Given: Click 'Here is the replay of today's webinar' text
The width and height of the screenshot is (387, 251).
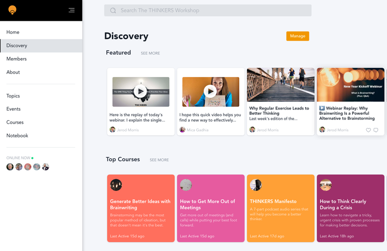Looking at the screenshot, I should (137, 117).
